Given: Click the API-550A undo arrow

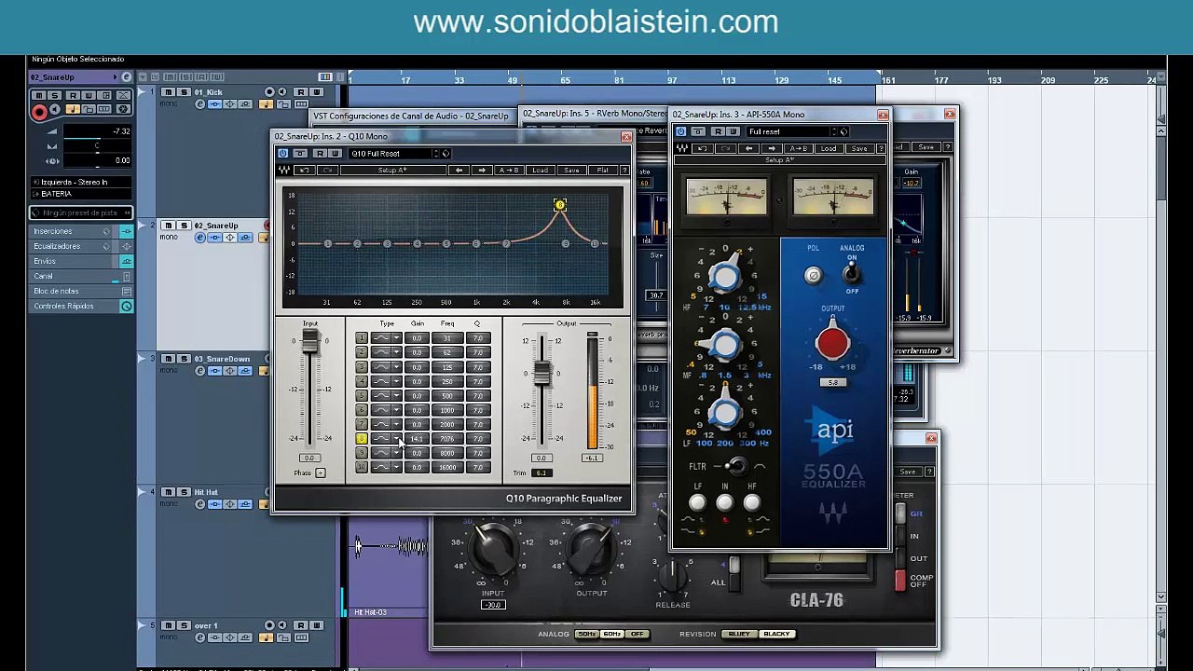Looking at the screenshot, I should [x=704, y=149].
